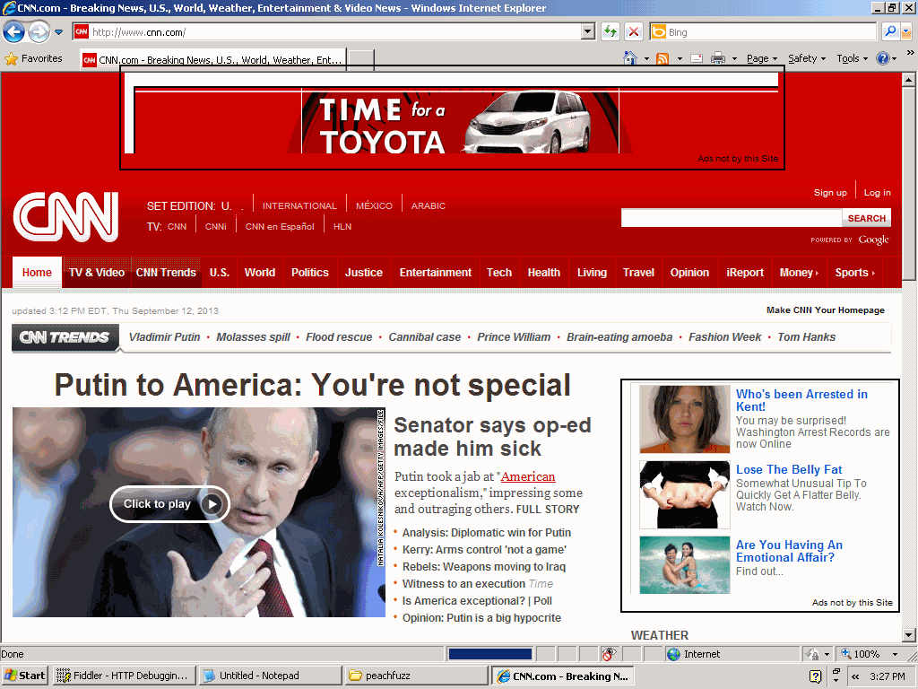Play the Putin video with Click to play
918x689 pixels.
(169, 504)
